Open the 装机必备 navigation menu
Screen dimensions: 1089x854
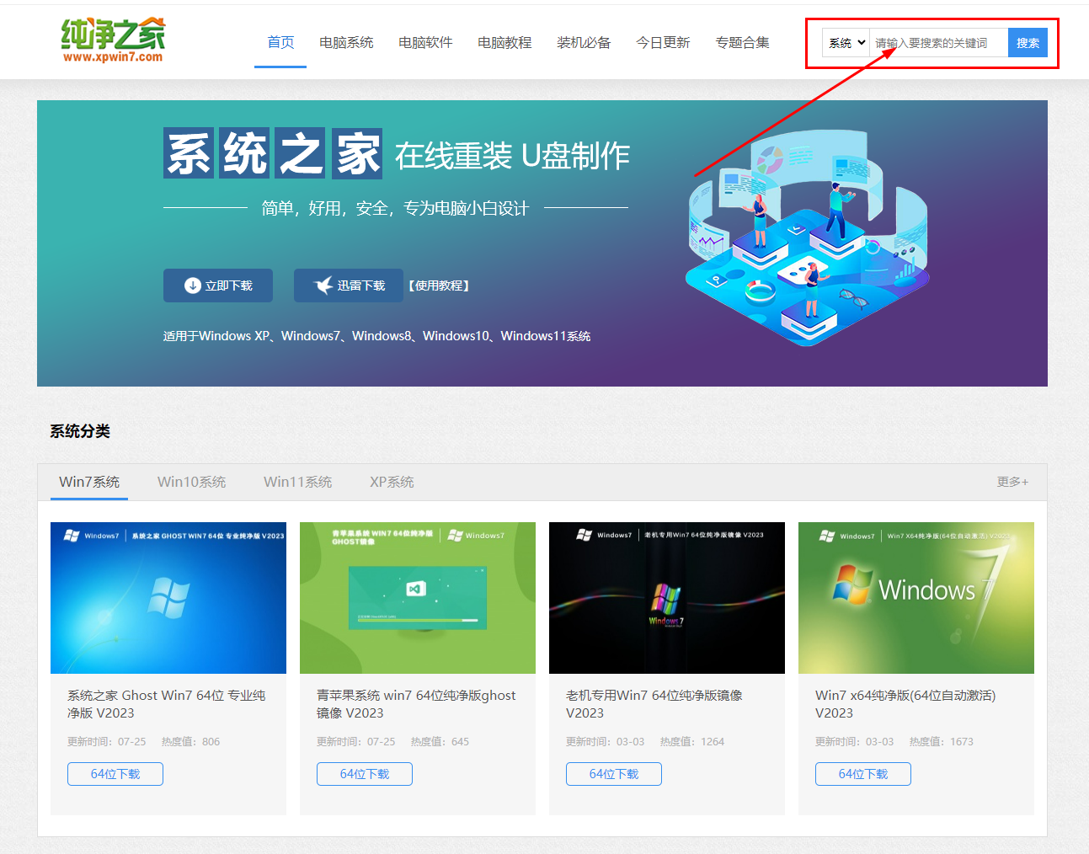click(x=583, y=42)
